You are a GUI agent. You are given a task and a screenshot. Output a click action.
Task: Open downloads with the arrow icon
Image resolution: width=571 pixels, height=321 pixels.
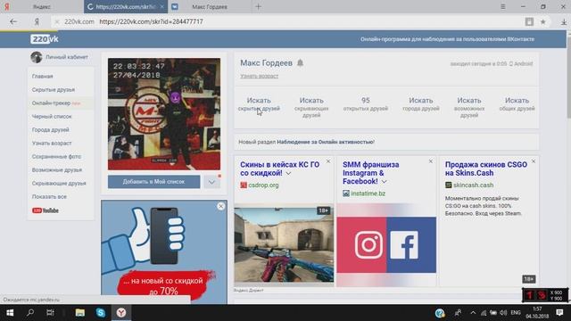click(x=564, y=21)
